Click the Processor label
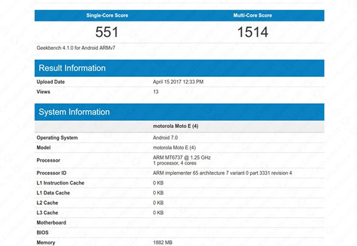Image resolution: width=357 pixels, height=246 pixels. click(48, 161)
